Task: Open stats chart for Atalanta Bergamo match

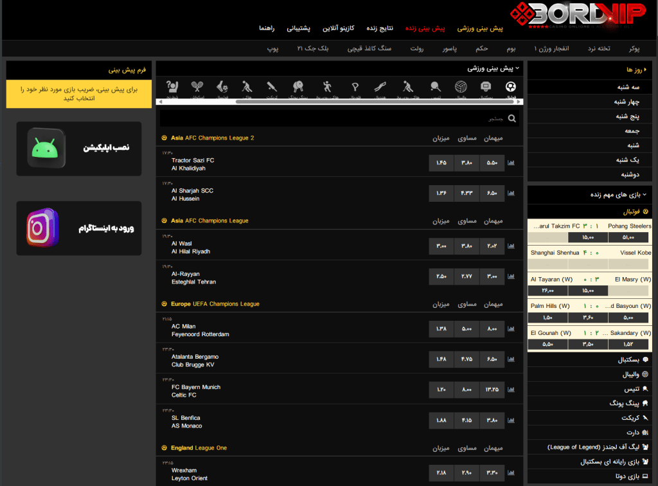Action: [511, 359]
